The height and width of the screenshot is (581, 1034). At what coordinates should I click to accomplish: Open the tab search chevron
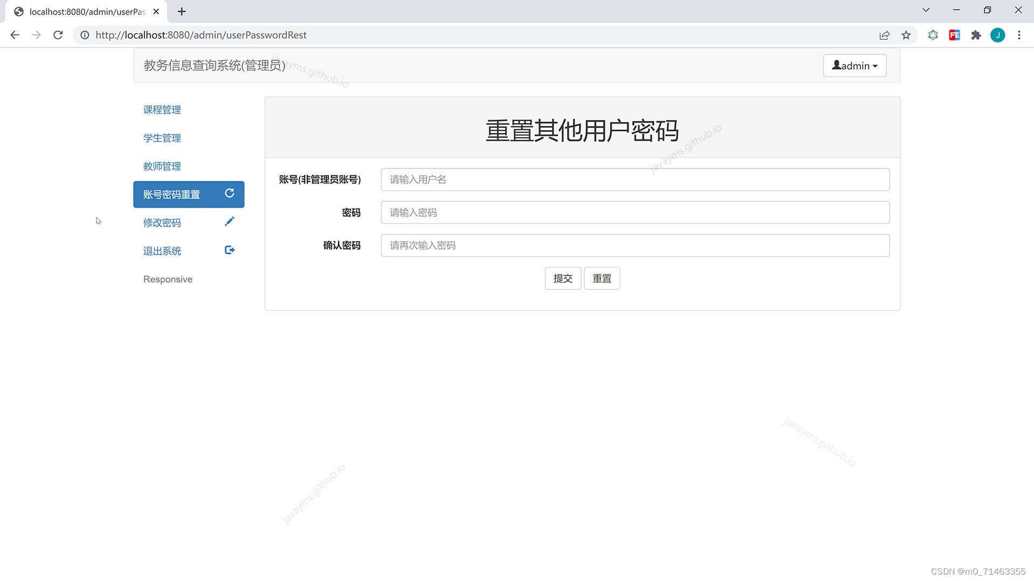tap(926, 10)
